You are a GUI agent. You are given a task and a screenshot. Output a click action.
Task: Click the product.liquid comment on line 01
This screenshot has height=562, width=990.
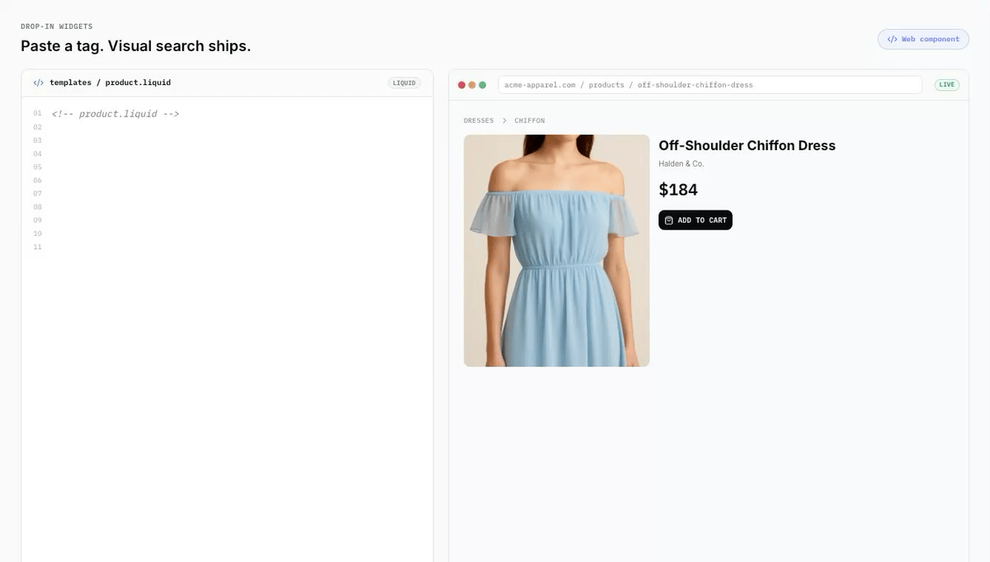point(115,114)
